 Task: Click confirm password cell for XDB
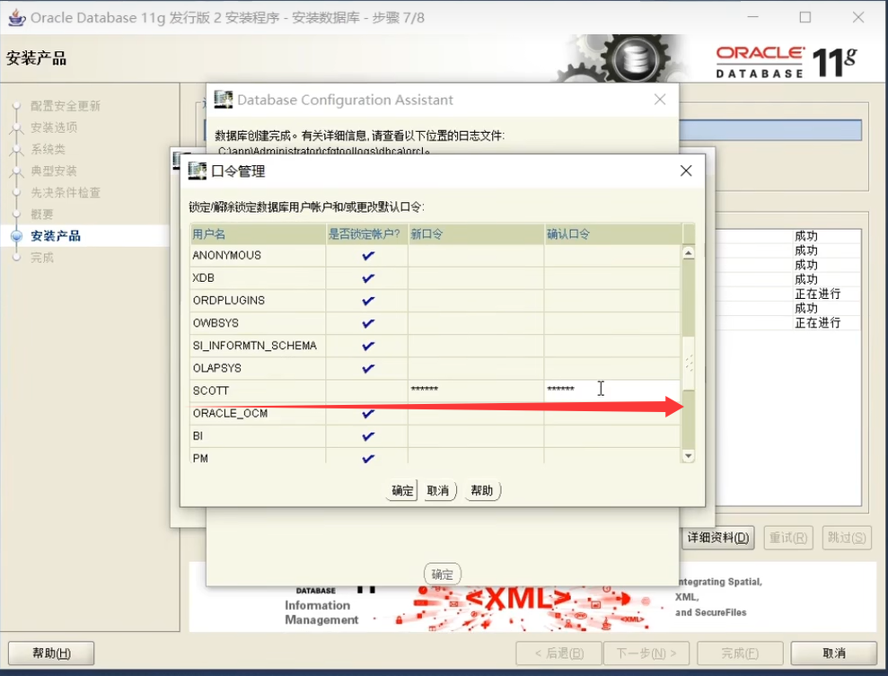pyautogui.click(x=612, y=278)
